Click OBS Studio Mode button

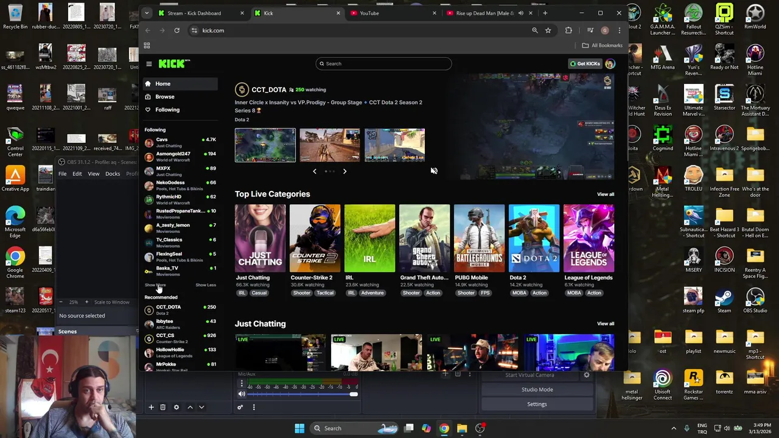coord(537,390)
